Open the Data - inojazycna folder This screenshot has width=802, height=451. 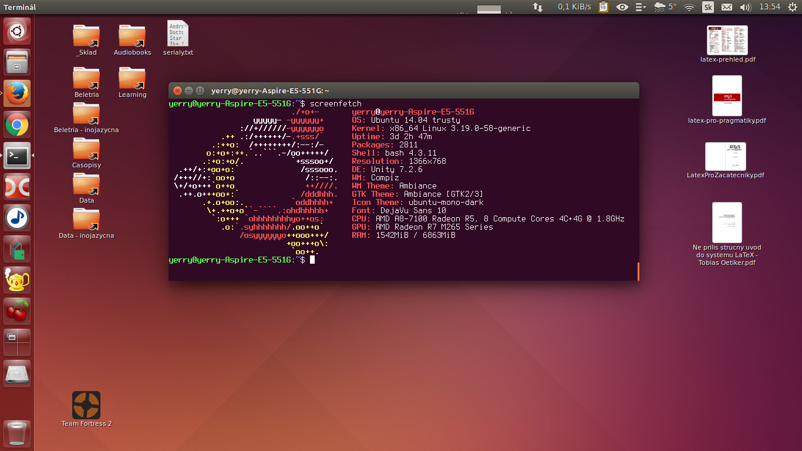86,223
